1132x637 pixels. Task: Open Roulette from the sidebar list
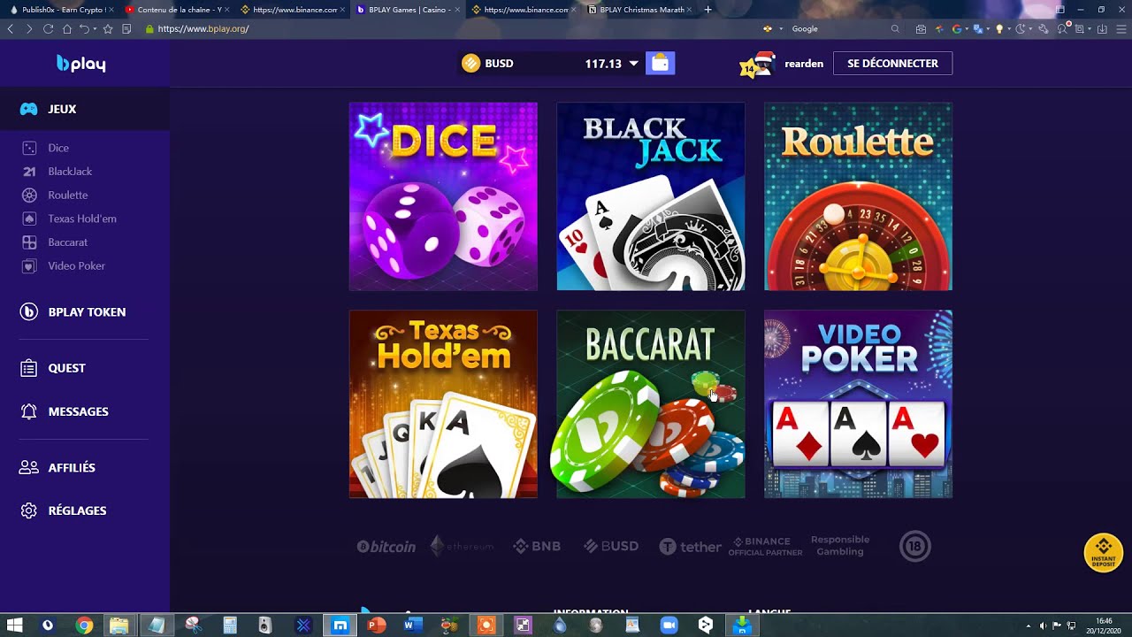tap(68, 195)
